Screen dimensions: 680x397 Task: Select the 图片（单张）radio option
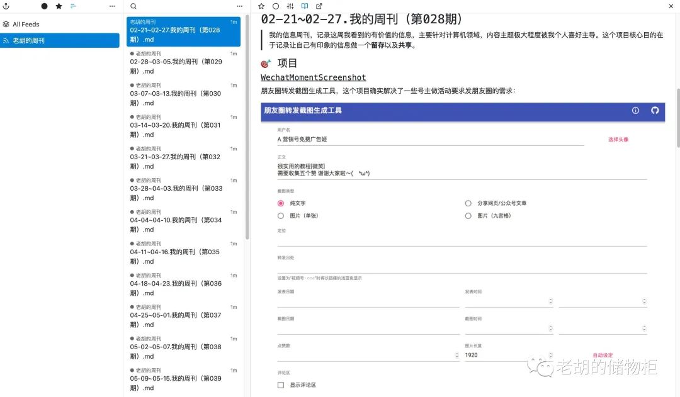point(281,216)
